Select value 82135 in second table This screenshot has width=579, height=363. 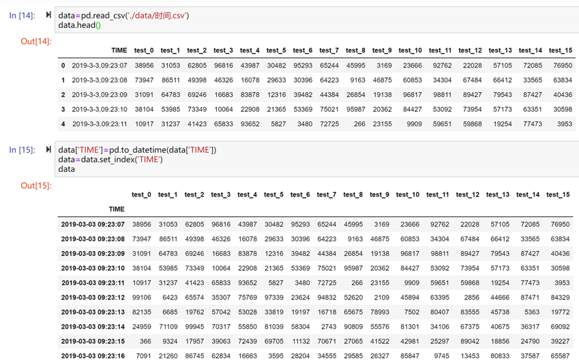[142, 312]
